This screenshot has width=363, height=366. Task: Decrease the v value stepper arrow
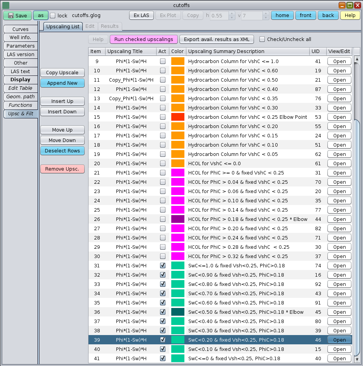tap(266, 18)
